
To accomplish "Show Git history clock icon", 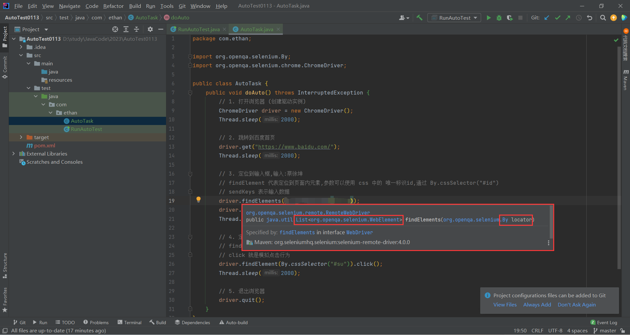I will click(x=579, y=18).
